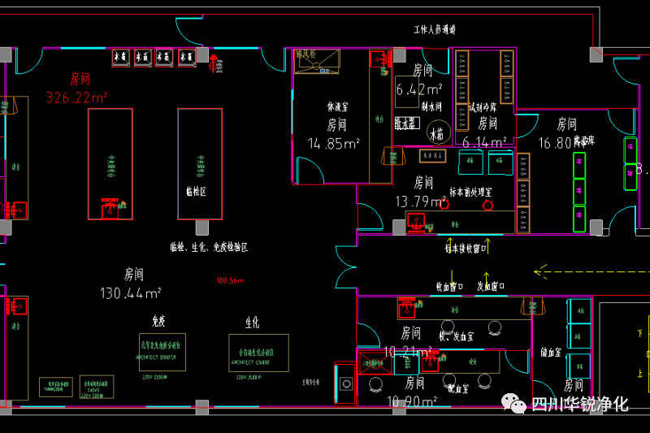This screenshot has width=650, height=433.
Task: Select the 标本接收窗口 window label
Action: coord(466,249)
